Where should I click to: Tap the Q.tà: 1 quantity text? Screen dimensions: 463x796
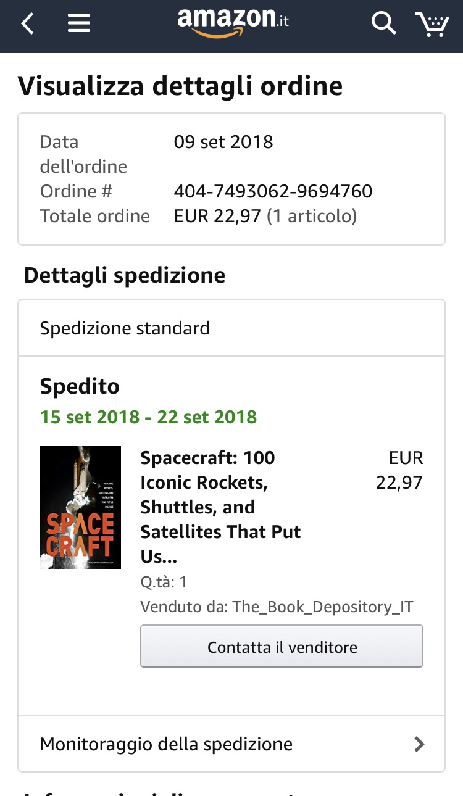164,582
